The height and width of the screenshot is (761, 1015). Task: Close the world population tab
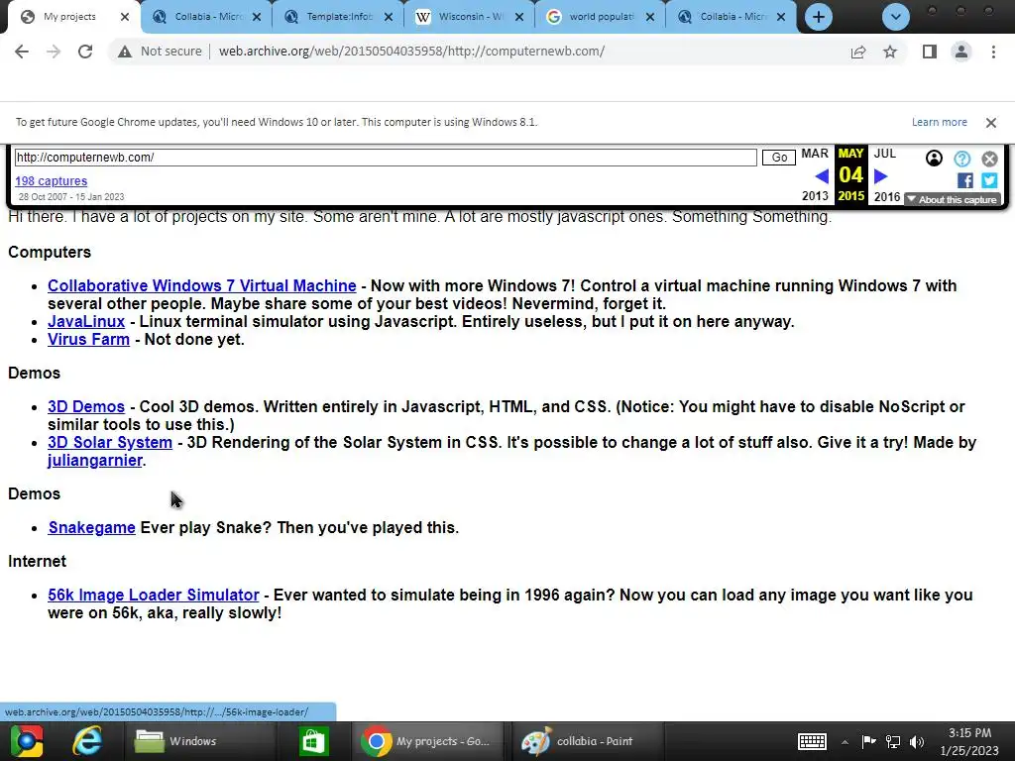click(650, 17)
